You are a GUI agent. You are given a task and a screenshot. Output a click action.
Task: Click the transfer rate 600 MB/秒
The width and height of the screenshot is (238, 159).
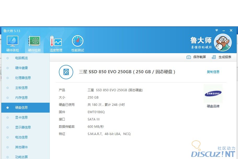pyautogui.click(x=96, y=126)
